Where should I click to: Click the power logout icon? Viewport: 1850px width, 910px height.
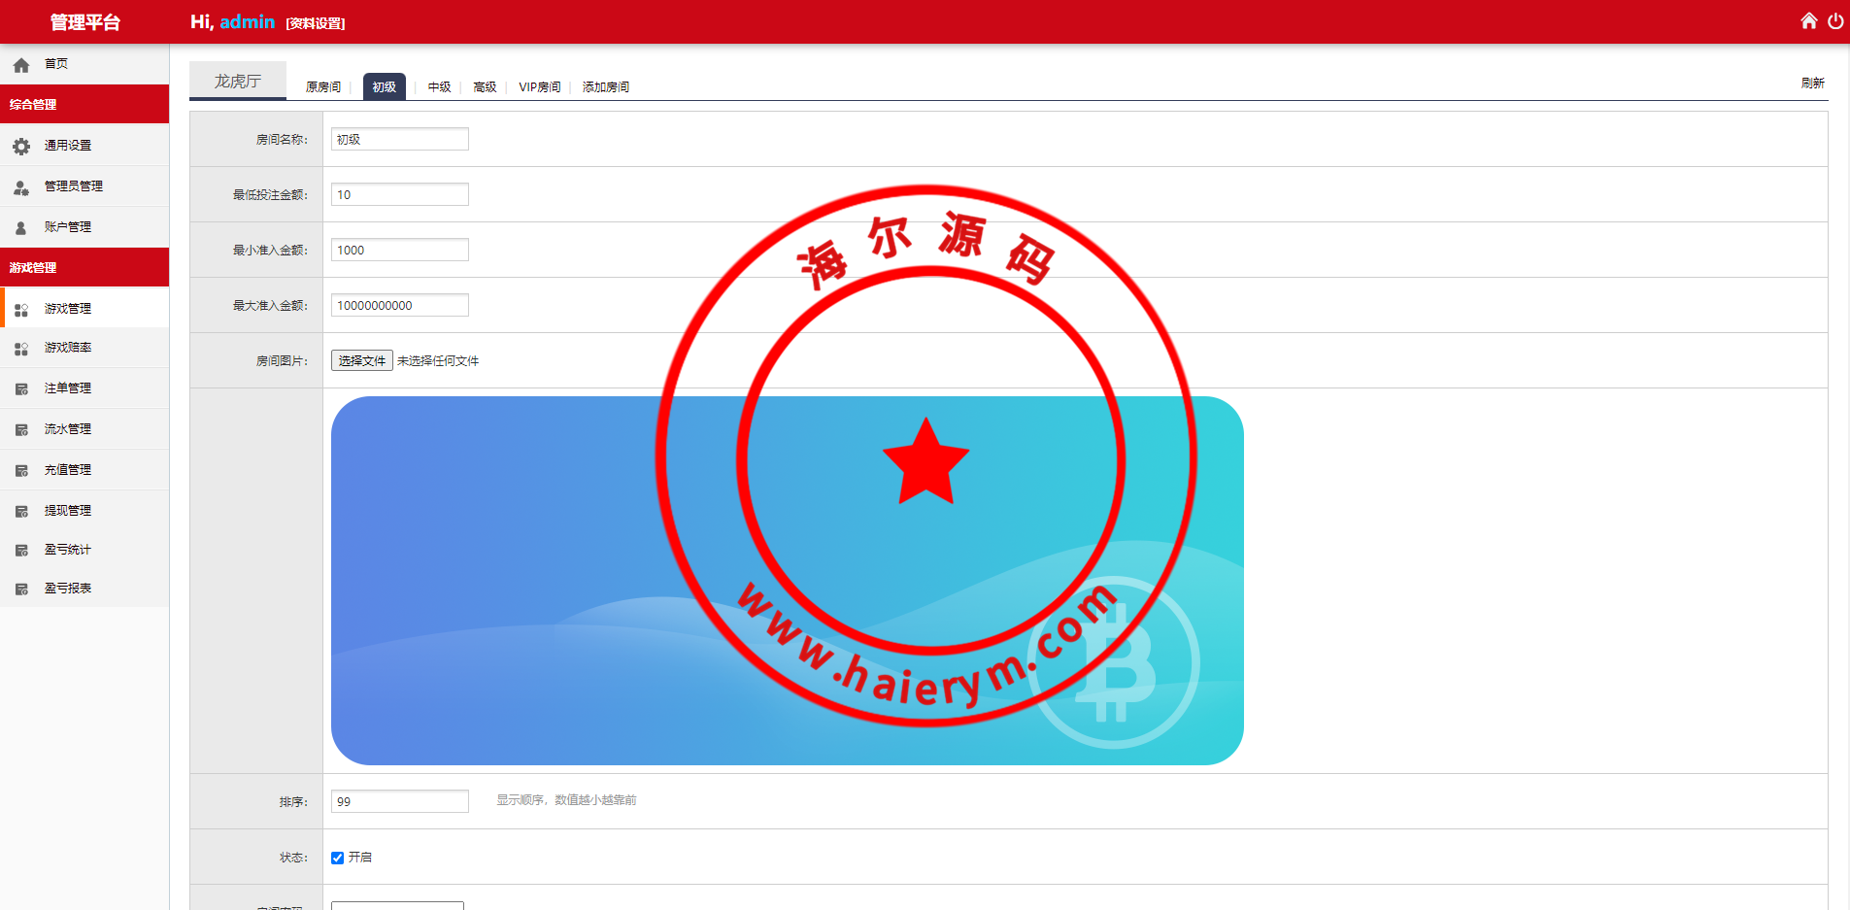tap(1834, 21)
